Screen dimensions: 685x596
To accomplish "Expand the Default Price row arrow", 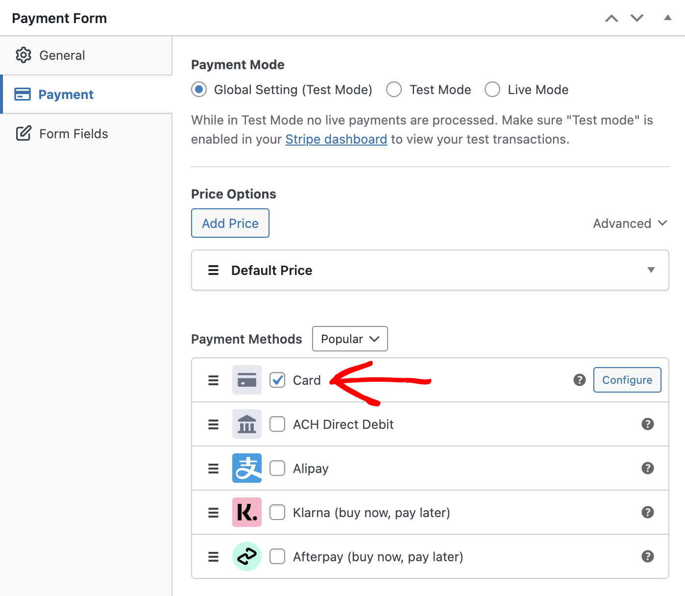I will (x=651, y=270).
